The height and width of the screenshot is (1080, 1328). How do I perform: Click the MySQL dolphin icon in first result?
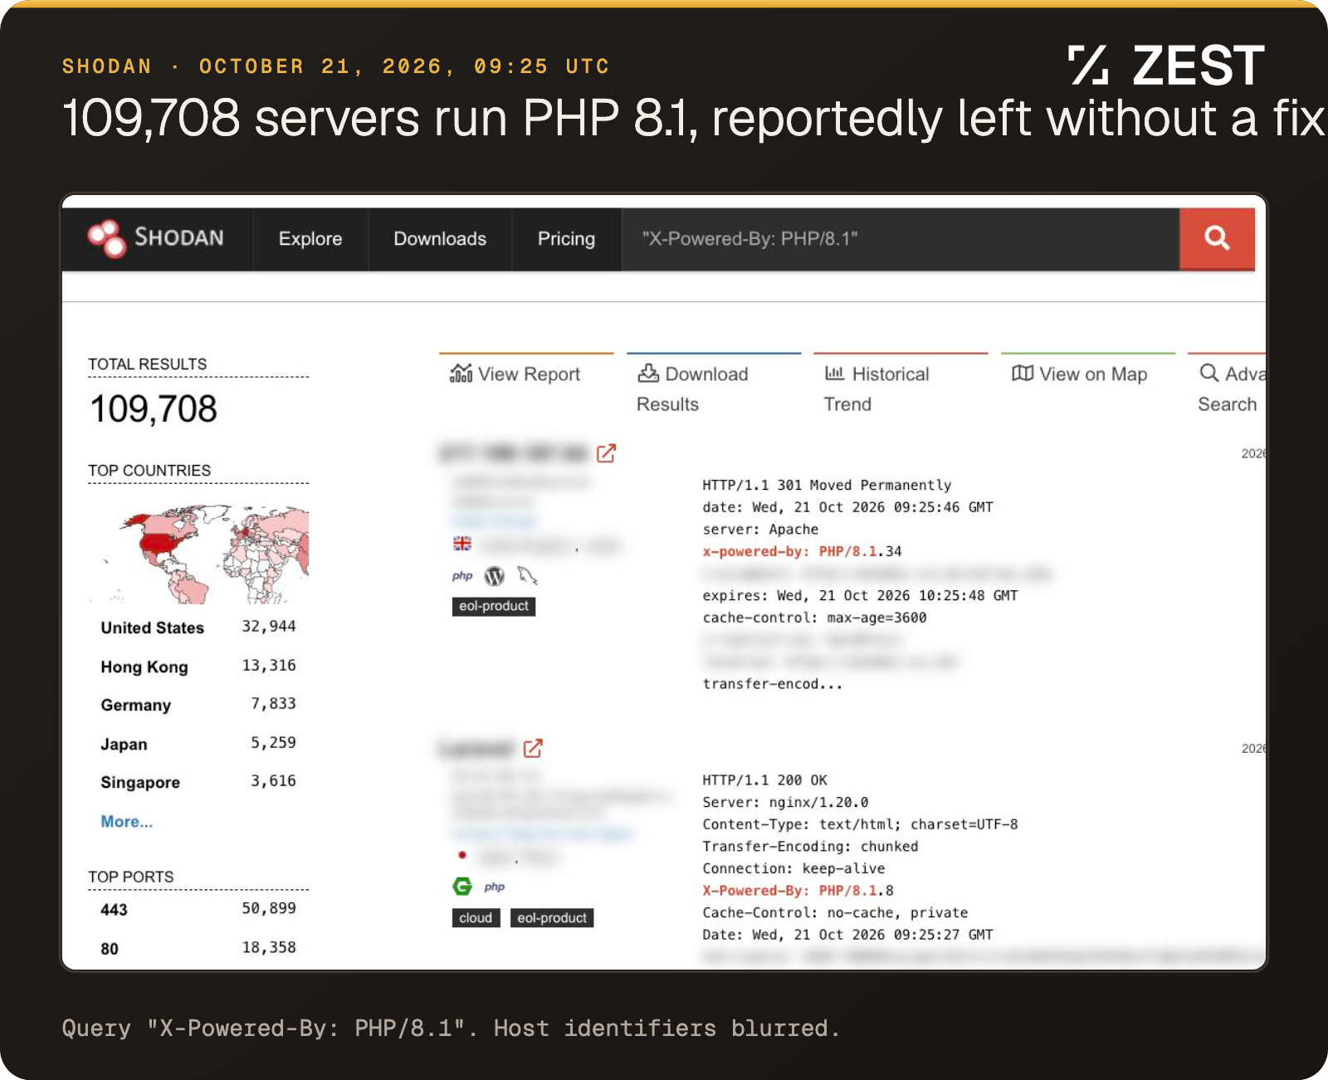(528, 575)
